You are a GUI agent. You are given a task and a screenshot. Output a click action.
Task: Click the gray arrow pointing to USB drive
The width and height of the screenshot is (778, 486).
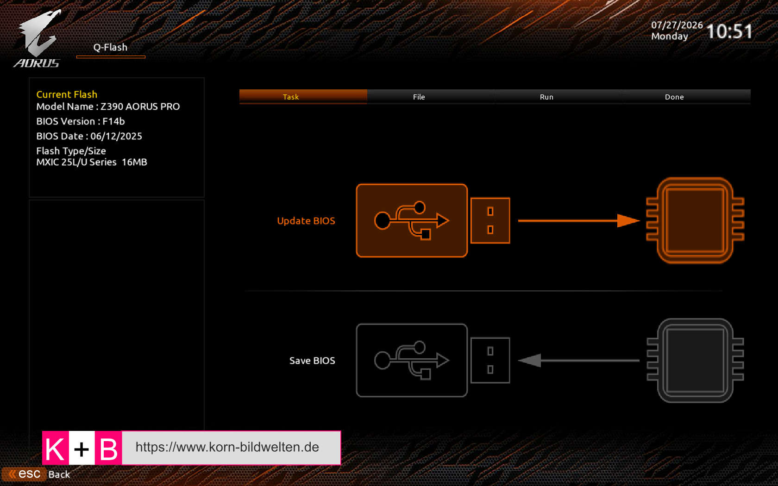click(x=579, y=360)
